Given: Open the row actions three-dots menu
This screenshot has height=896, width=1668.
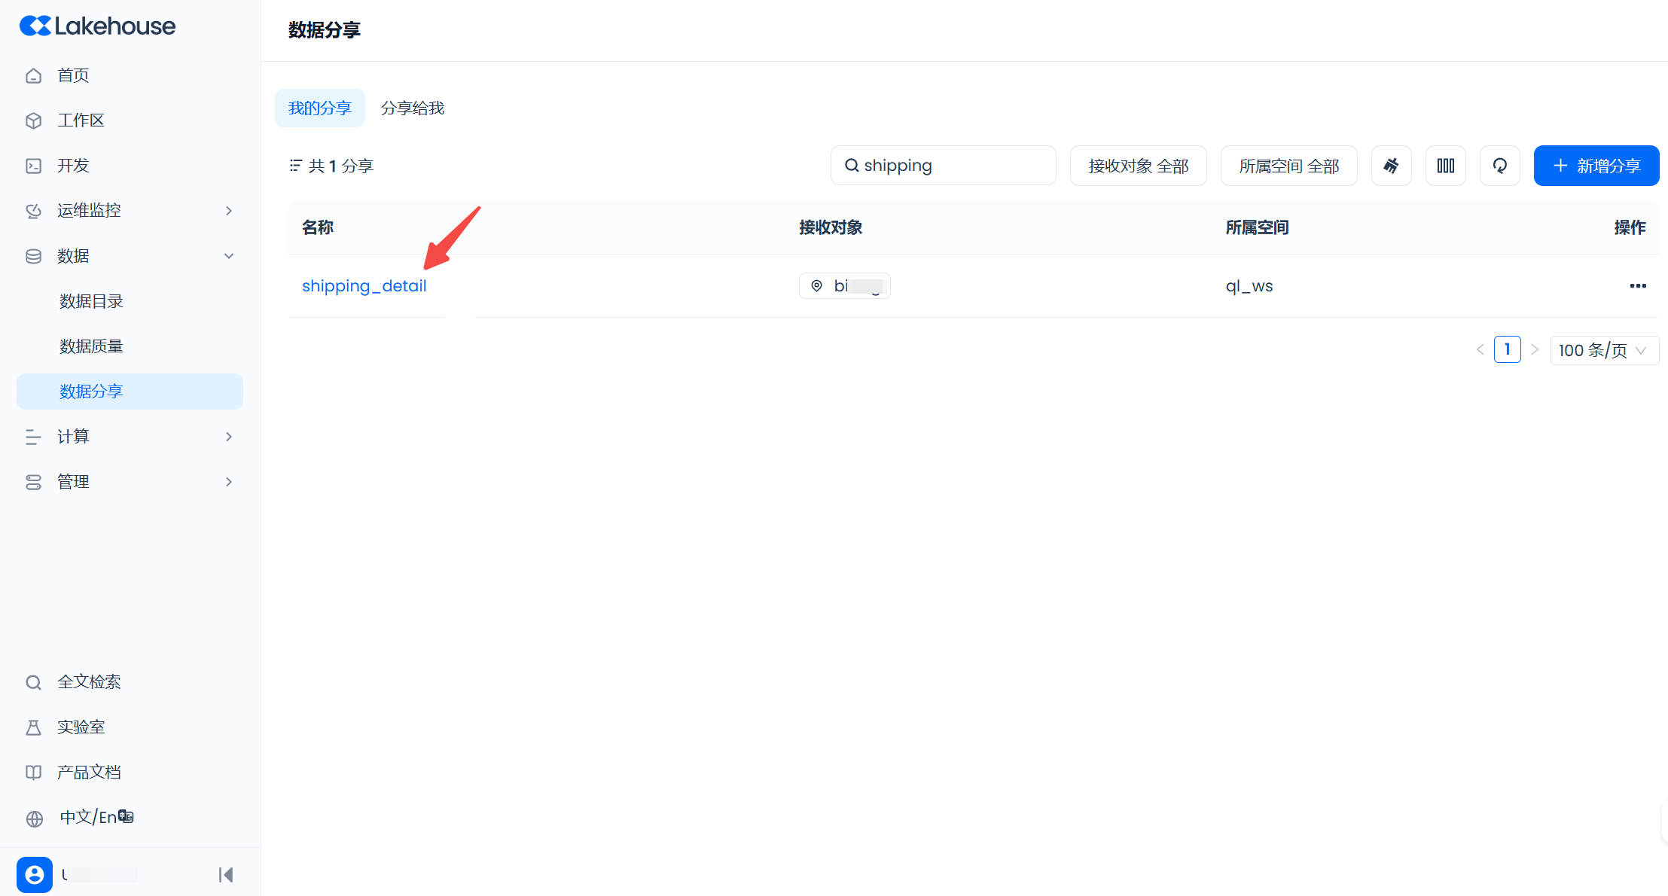Looking at the screenshot, I should (1637, 286).
